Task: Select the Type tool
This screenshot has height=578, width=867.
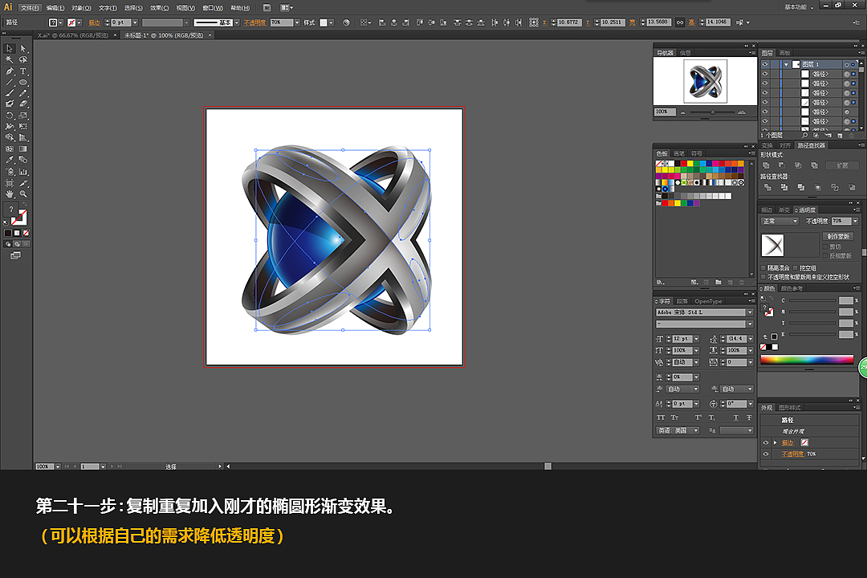Action: pos(23,71)
